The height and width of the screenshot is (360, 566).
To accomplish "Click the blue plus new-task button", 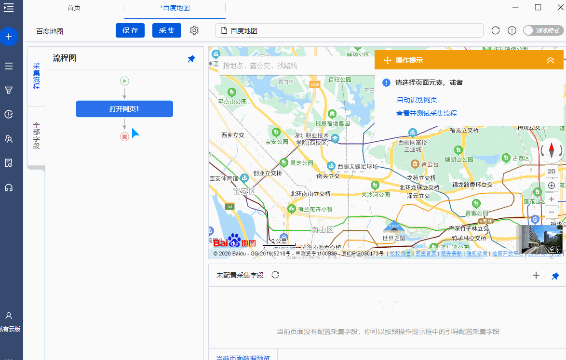I will pos(9,37).
